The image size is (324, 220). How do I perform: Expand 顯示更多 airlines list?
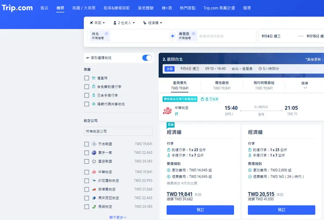click(118, 217)
